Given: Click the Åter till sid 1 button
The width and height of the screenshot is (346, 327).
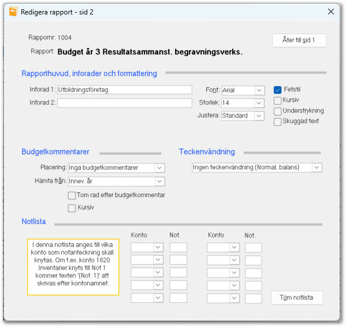Looking at the screenshot, I should tap(299, 40).
